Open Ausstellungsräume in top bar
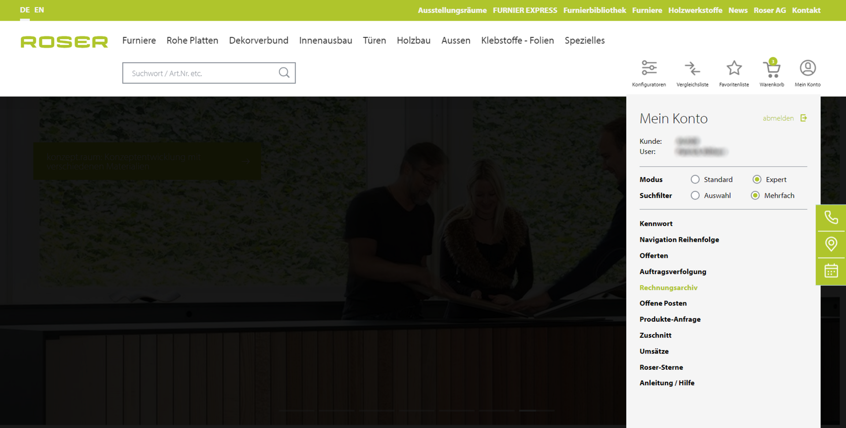This screenshot has width=846, height=428. coord(452,10)
